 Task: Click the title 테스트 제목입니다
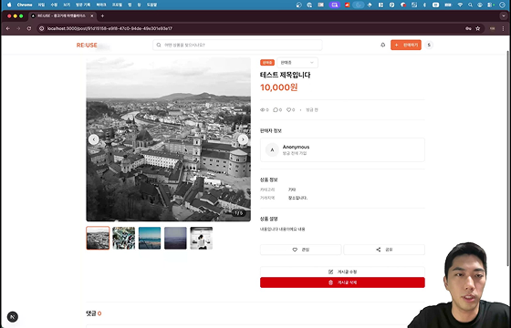285,75
